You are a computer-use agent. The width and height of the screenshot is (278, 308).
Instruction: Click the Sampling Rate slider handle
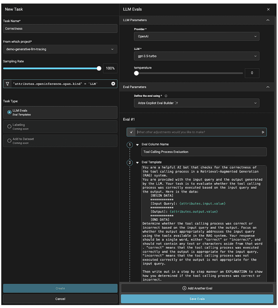pyautogui.click(x=99, y=68)
